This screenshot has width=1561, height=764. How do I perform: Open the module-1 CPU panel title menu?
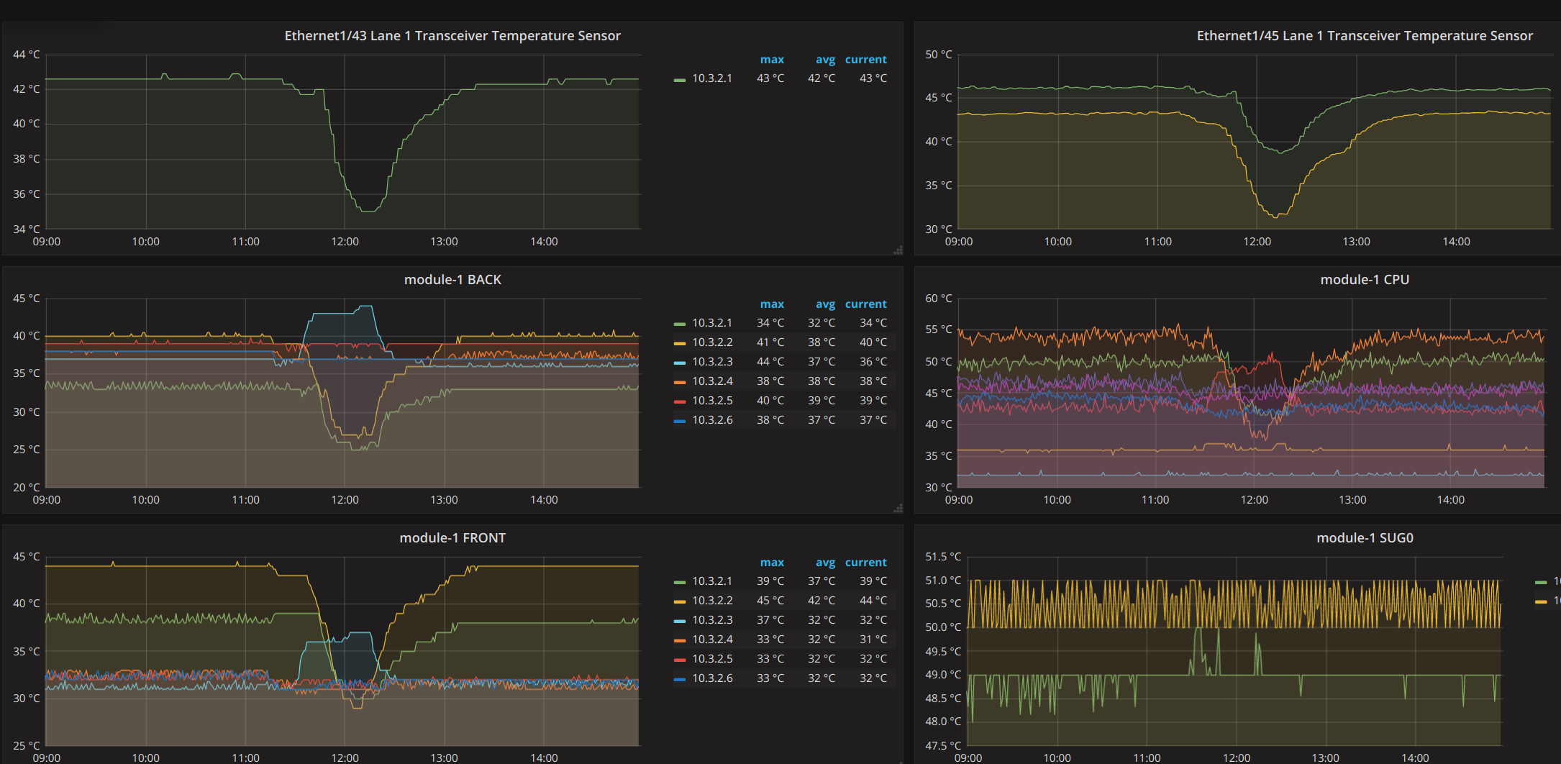pyautogui.click(x=1365, y=280)
